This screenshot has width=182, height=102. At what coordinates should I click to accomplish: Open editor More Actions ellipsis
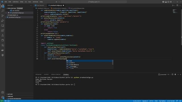click(180, 5)
